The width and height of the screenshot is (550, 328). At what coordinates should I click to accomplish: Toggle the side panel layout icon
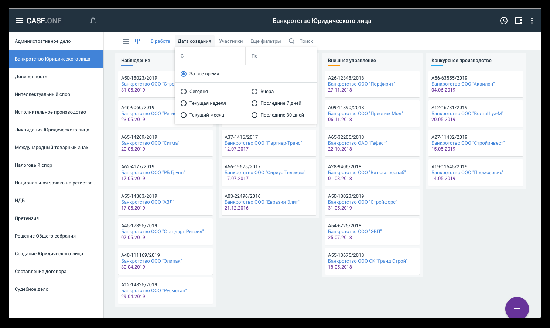point(519,21)
